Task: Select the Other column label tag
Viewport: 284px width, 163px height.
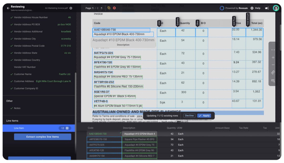Action: [x=197, y=23]
